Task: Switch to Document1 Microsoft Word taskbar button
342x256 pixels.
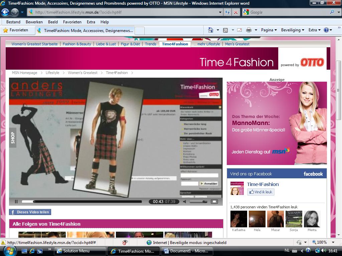Action: (x=187, y=251)
